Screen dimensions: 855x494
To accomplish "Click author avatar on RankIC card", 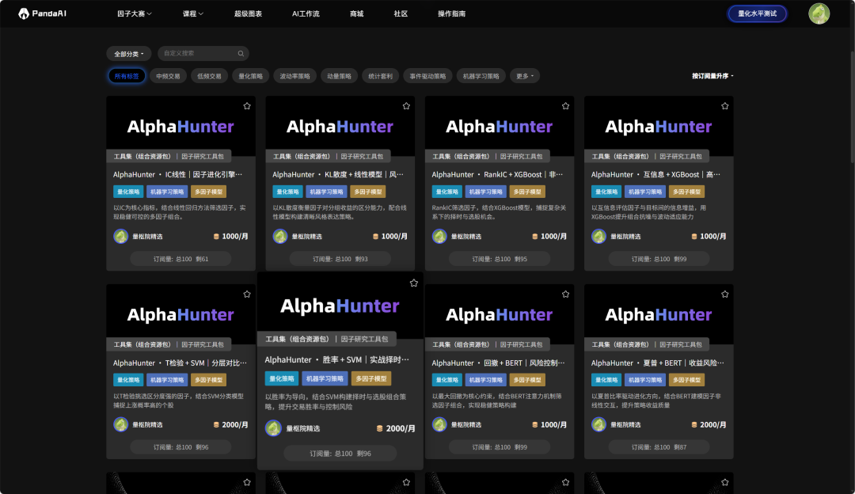I will click(439, 236).
